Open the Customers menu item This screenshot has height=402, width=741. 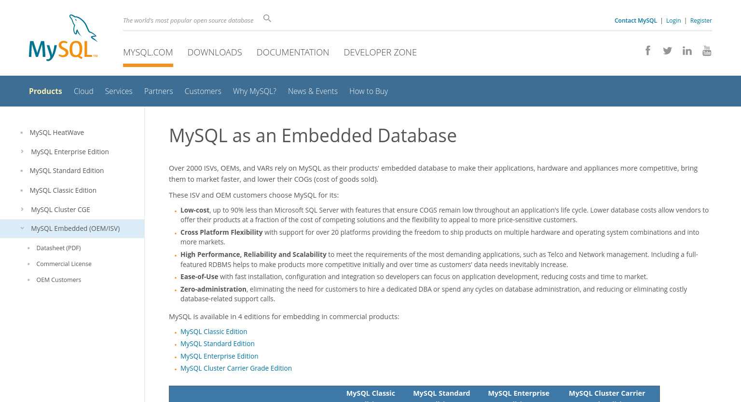(203, 91)
